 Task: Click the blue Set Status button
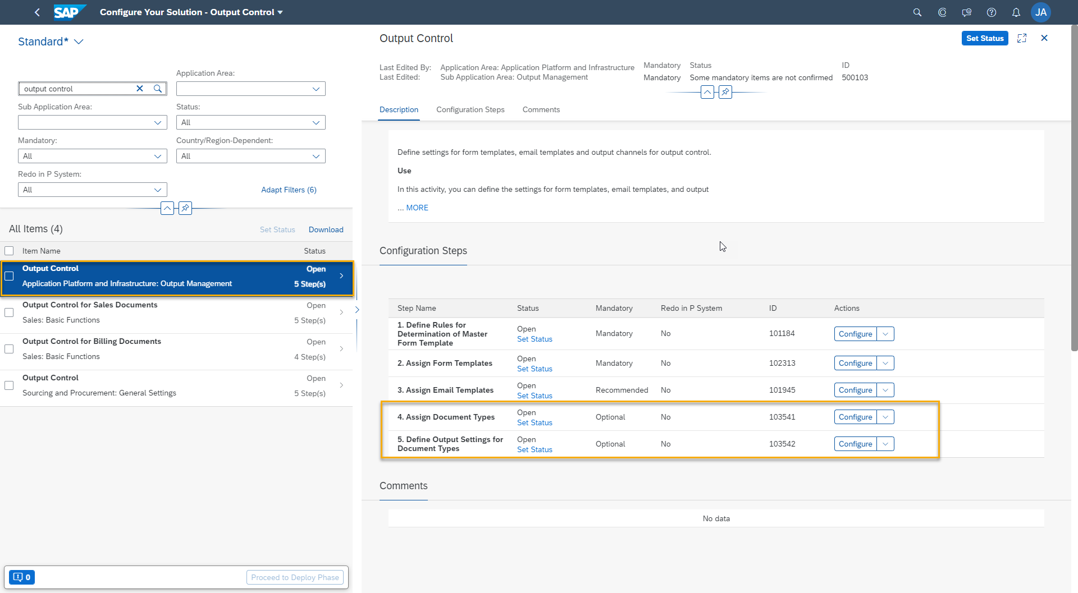(984, 38)
